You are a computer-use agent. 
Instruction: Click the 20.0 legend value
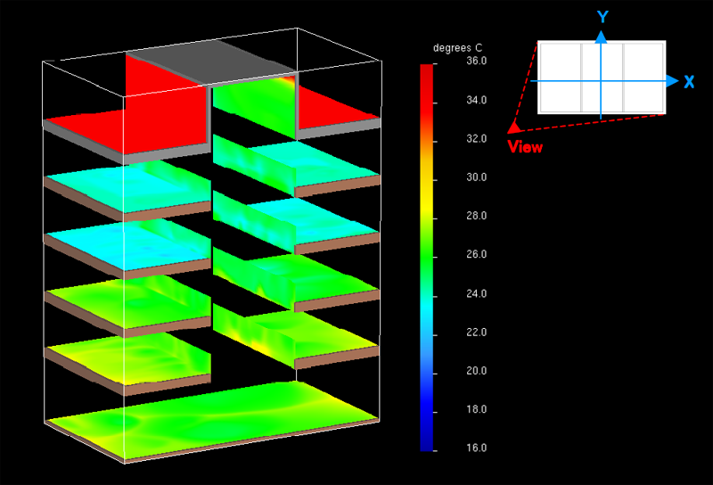[x=476, y=371]
